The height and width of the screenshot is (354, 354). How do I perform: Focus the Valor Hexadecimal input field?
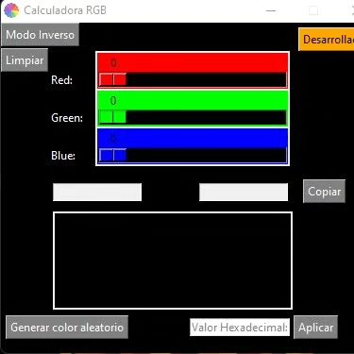[240, 328]
